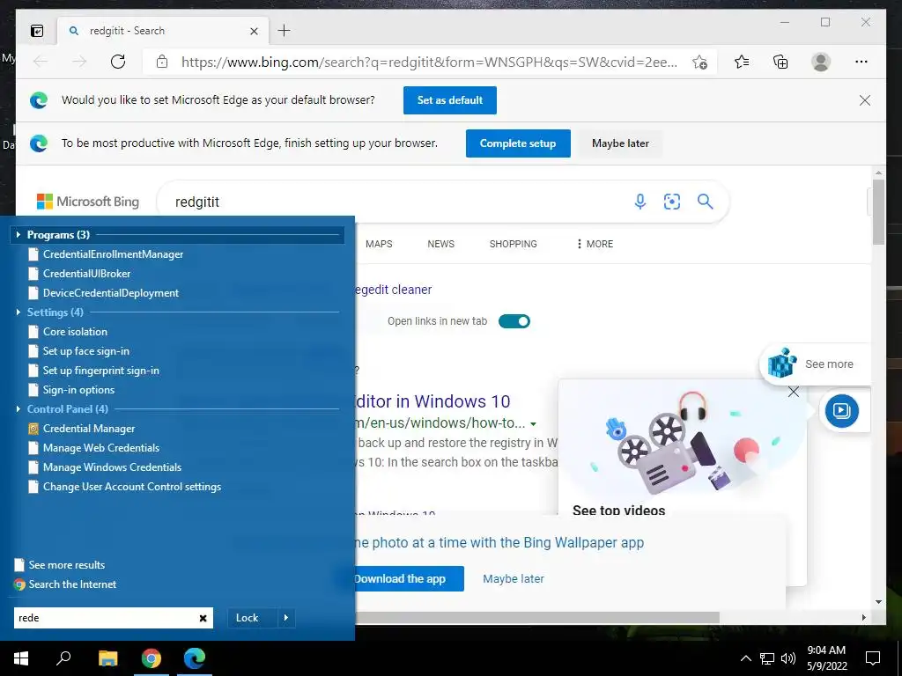Click Microsoft Edge taskbar icon
This screenshot has height=676, width=902.
tap(195, 658)
